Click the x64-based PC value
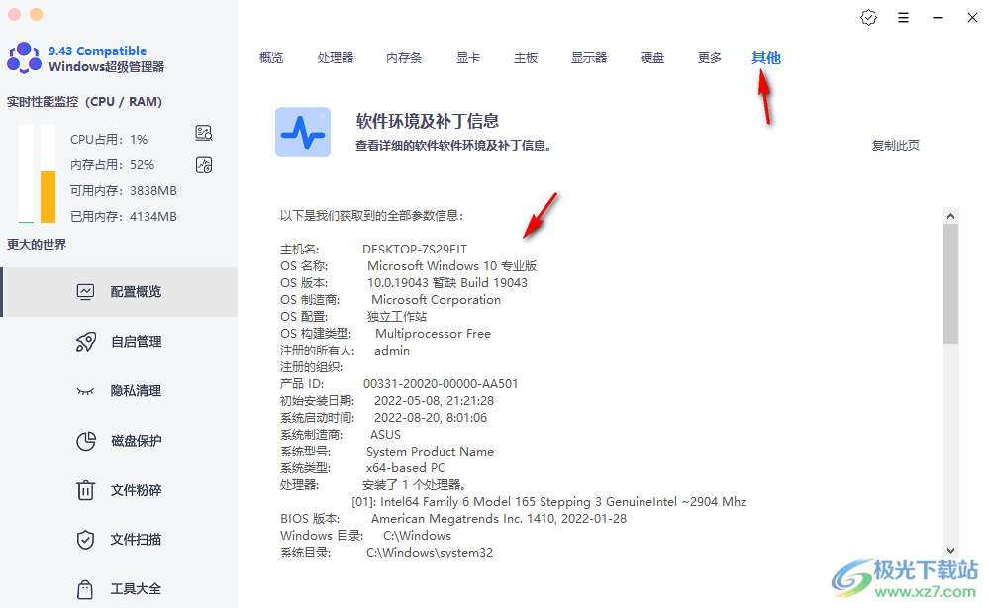989x608 pixels. (406, 468)
